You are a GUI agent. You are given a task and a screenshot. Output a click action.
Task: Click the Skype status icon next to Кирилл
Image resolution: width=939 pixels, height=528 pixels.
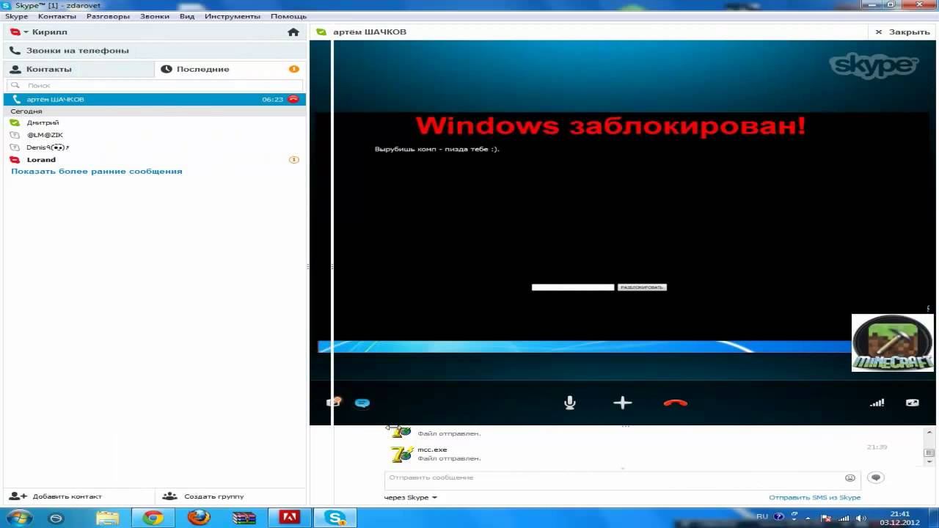(15, 32)
